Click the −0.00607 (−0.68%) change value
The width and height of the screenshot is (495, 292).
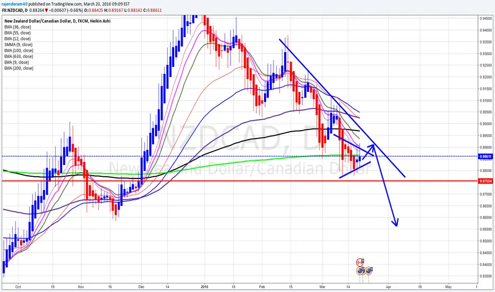pos(66,10)
